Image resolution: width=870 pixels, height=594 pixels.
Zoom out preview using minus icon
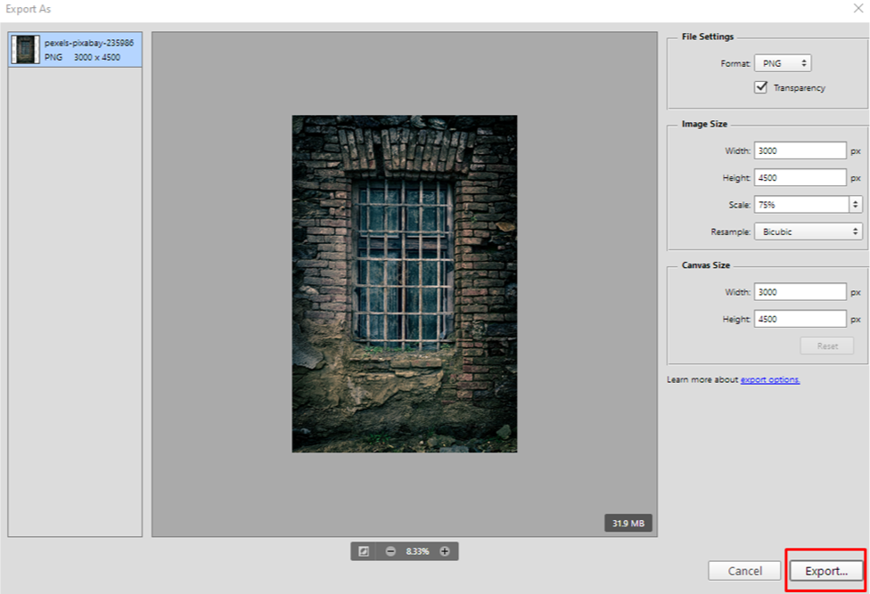click(x=390, y=550)
